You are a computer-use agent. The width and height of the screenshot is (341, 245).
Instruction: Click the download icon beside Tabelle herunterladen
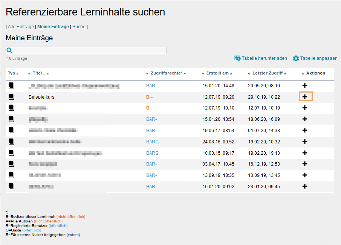(x=237, y=58)
